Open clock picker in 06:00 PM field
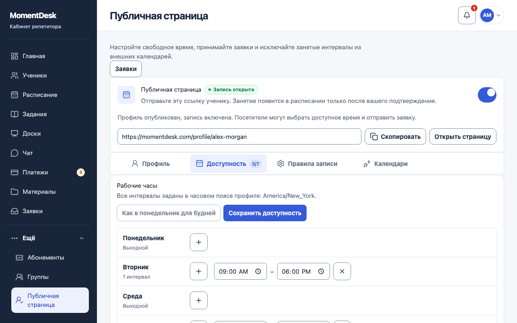517x323 pixels. point(321,271)
